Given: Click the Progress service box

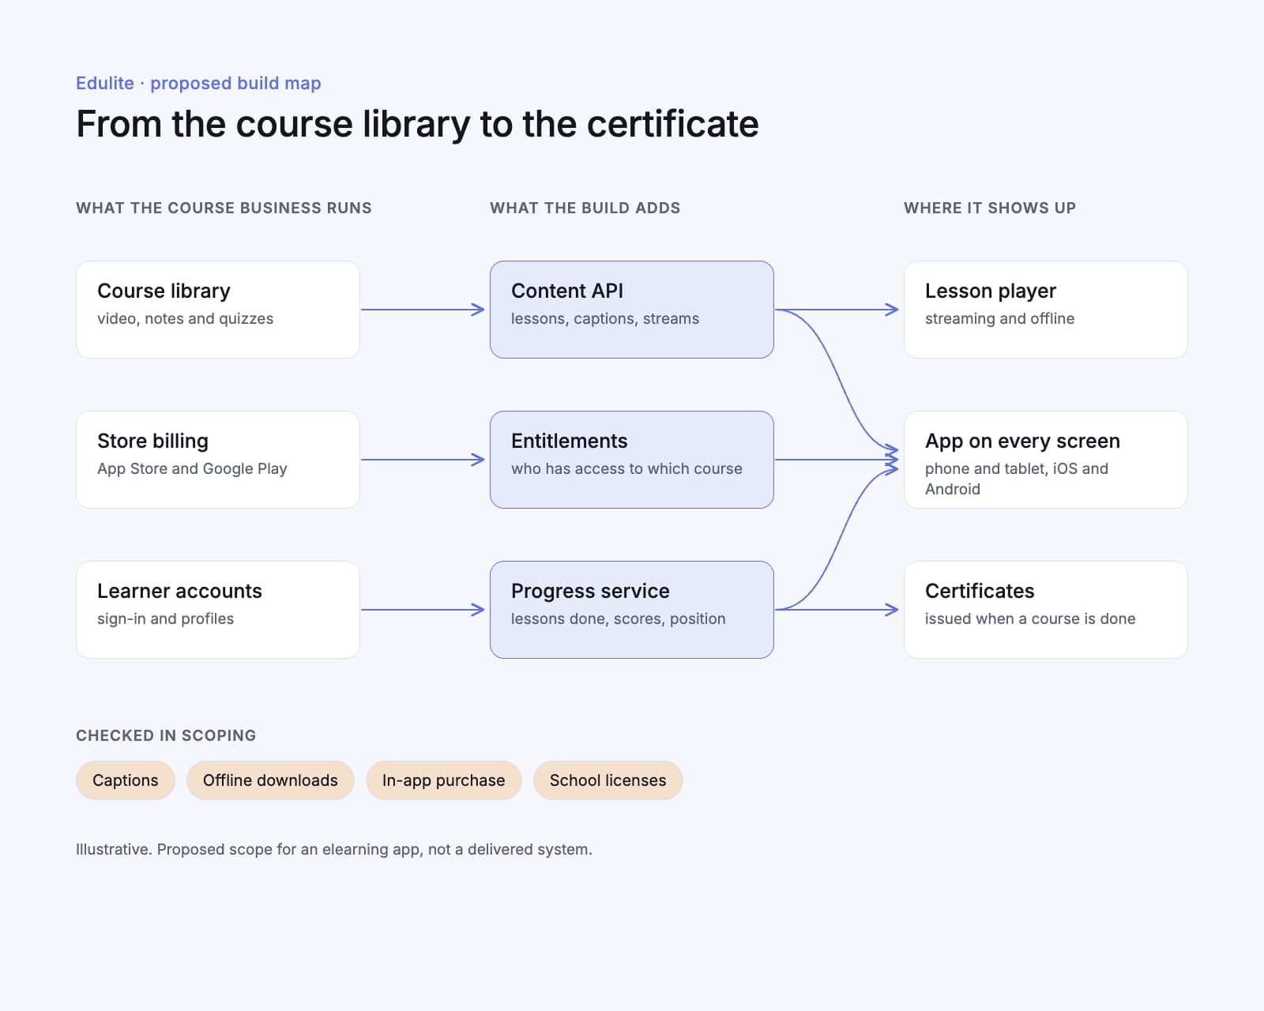Looking at the screenshot, I should (x=632, y=610).
